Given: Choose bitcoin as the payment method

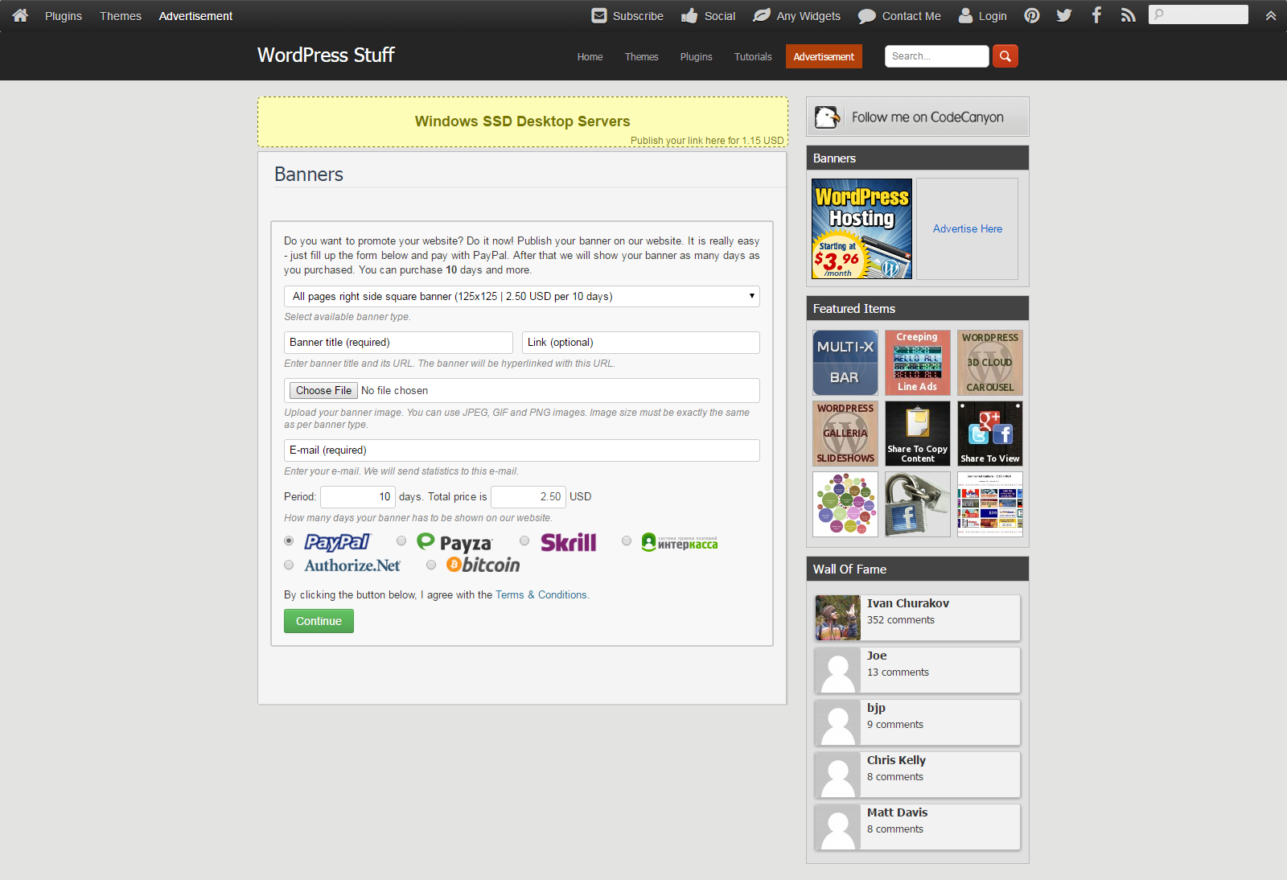Looking at the screenshot, I should click(431, 565).
